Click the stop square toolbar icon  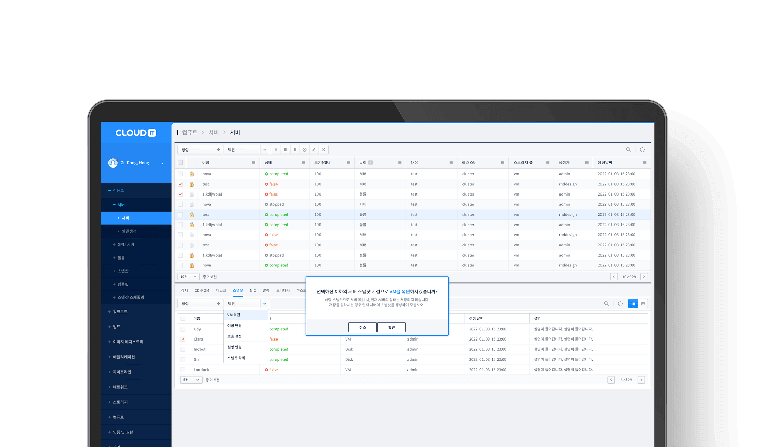pos(285,149)
